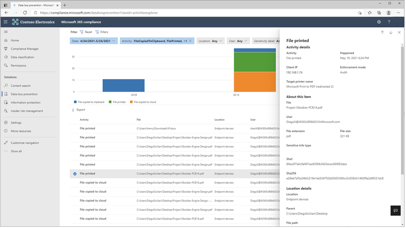The width and height of the screenshot is (406, 228).
Task: Refresh the browser page
Action: (25, 13)
